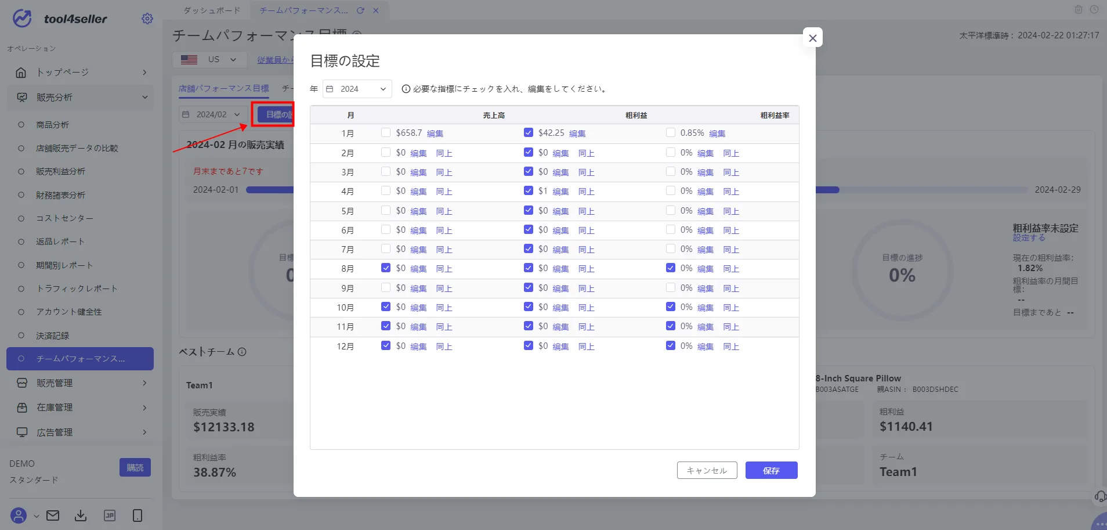Click the trash icon at top right
This screenshot has height=530, width=1107.
point(1079,9)
